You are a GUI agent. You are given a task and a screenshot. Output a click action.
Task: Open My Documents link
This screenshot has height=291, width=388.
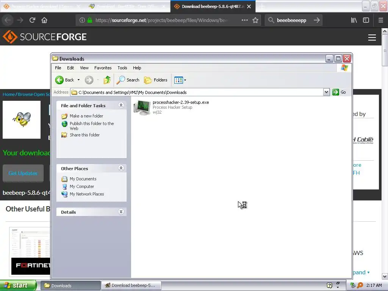pos(83,179)
